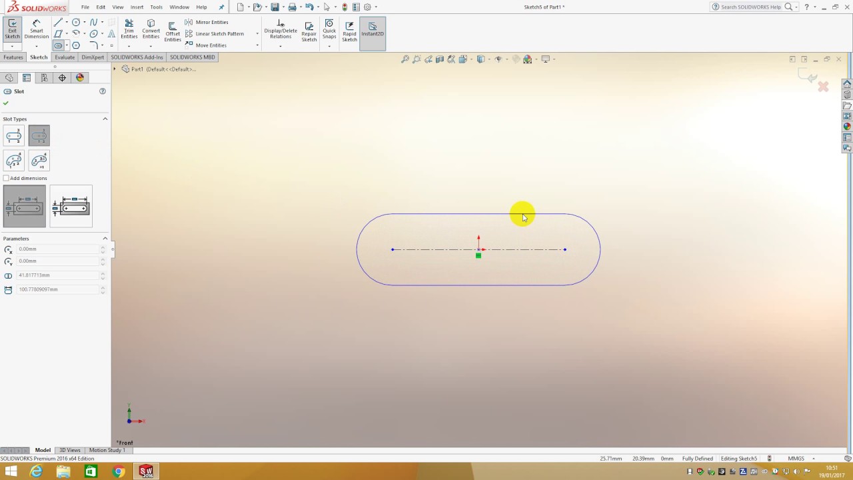Open the Tools menu

coord(156,7)
